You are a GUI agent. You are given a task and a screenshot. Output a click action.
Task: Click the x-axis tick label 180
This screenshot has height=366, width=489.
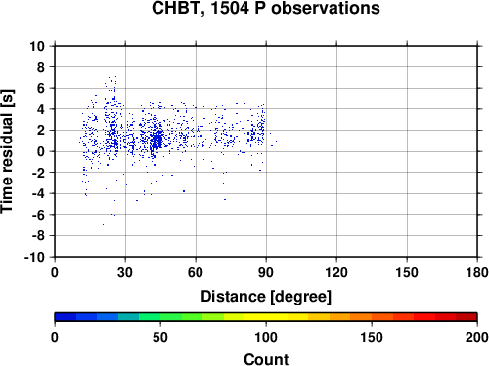coord(477,272)
